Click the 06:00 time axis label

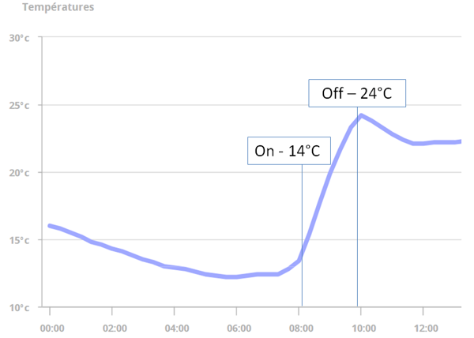[x=239, y=328]
